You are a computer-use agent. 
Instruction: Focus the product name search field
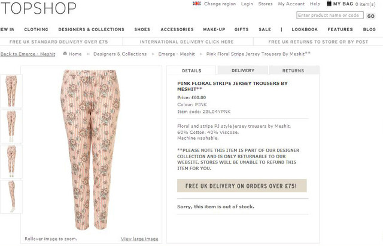click(330, 16)
